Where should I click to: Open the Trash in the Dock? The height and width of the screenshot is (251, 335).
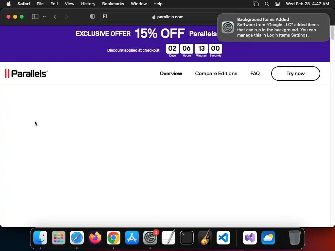295,237
